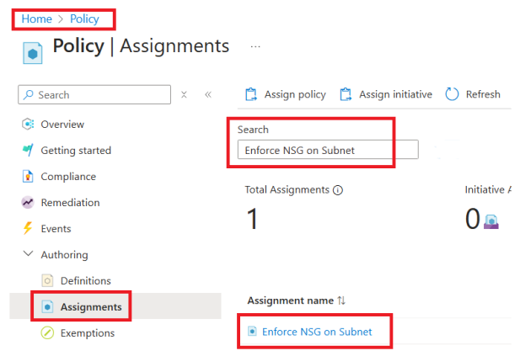Click the Overview icon in the sidebar
Image resolution: width=520 pixels, height=356 pixels.
coord(26,125)
